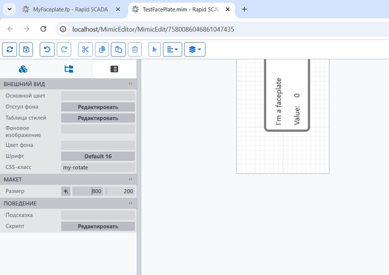
Task: Click the Шрифт property label
Action: pyautogui.click(x=15, y=156)
